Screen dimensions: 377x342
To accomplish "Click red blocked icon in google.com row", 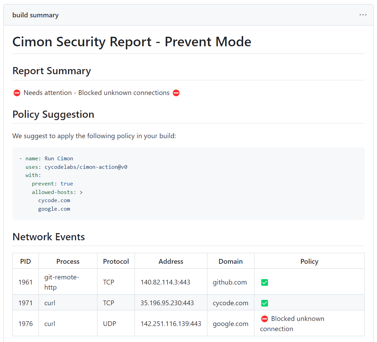I will tap(264, 319).
